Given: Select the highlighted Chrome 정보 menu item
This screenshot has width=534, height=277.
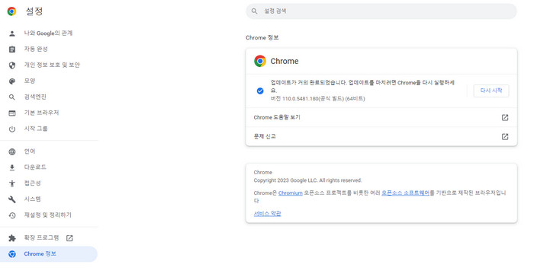Looking at the screenshot, I should pyautogui.click(x=49, y=254).
